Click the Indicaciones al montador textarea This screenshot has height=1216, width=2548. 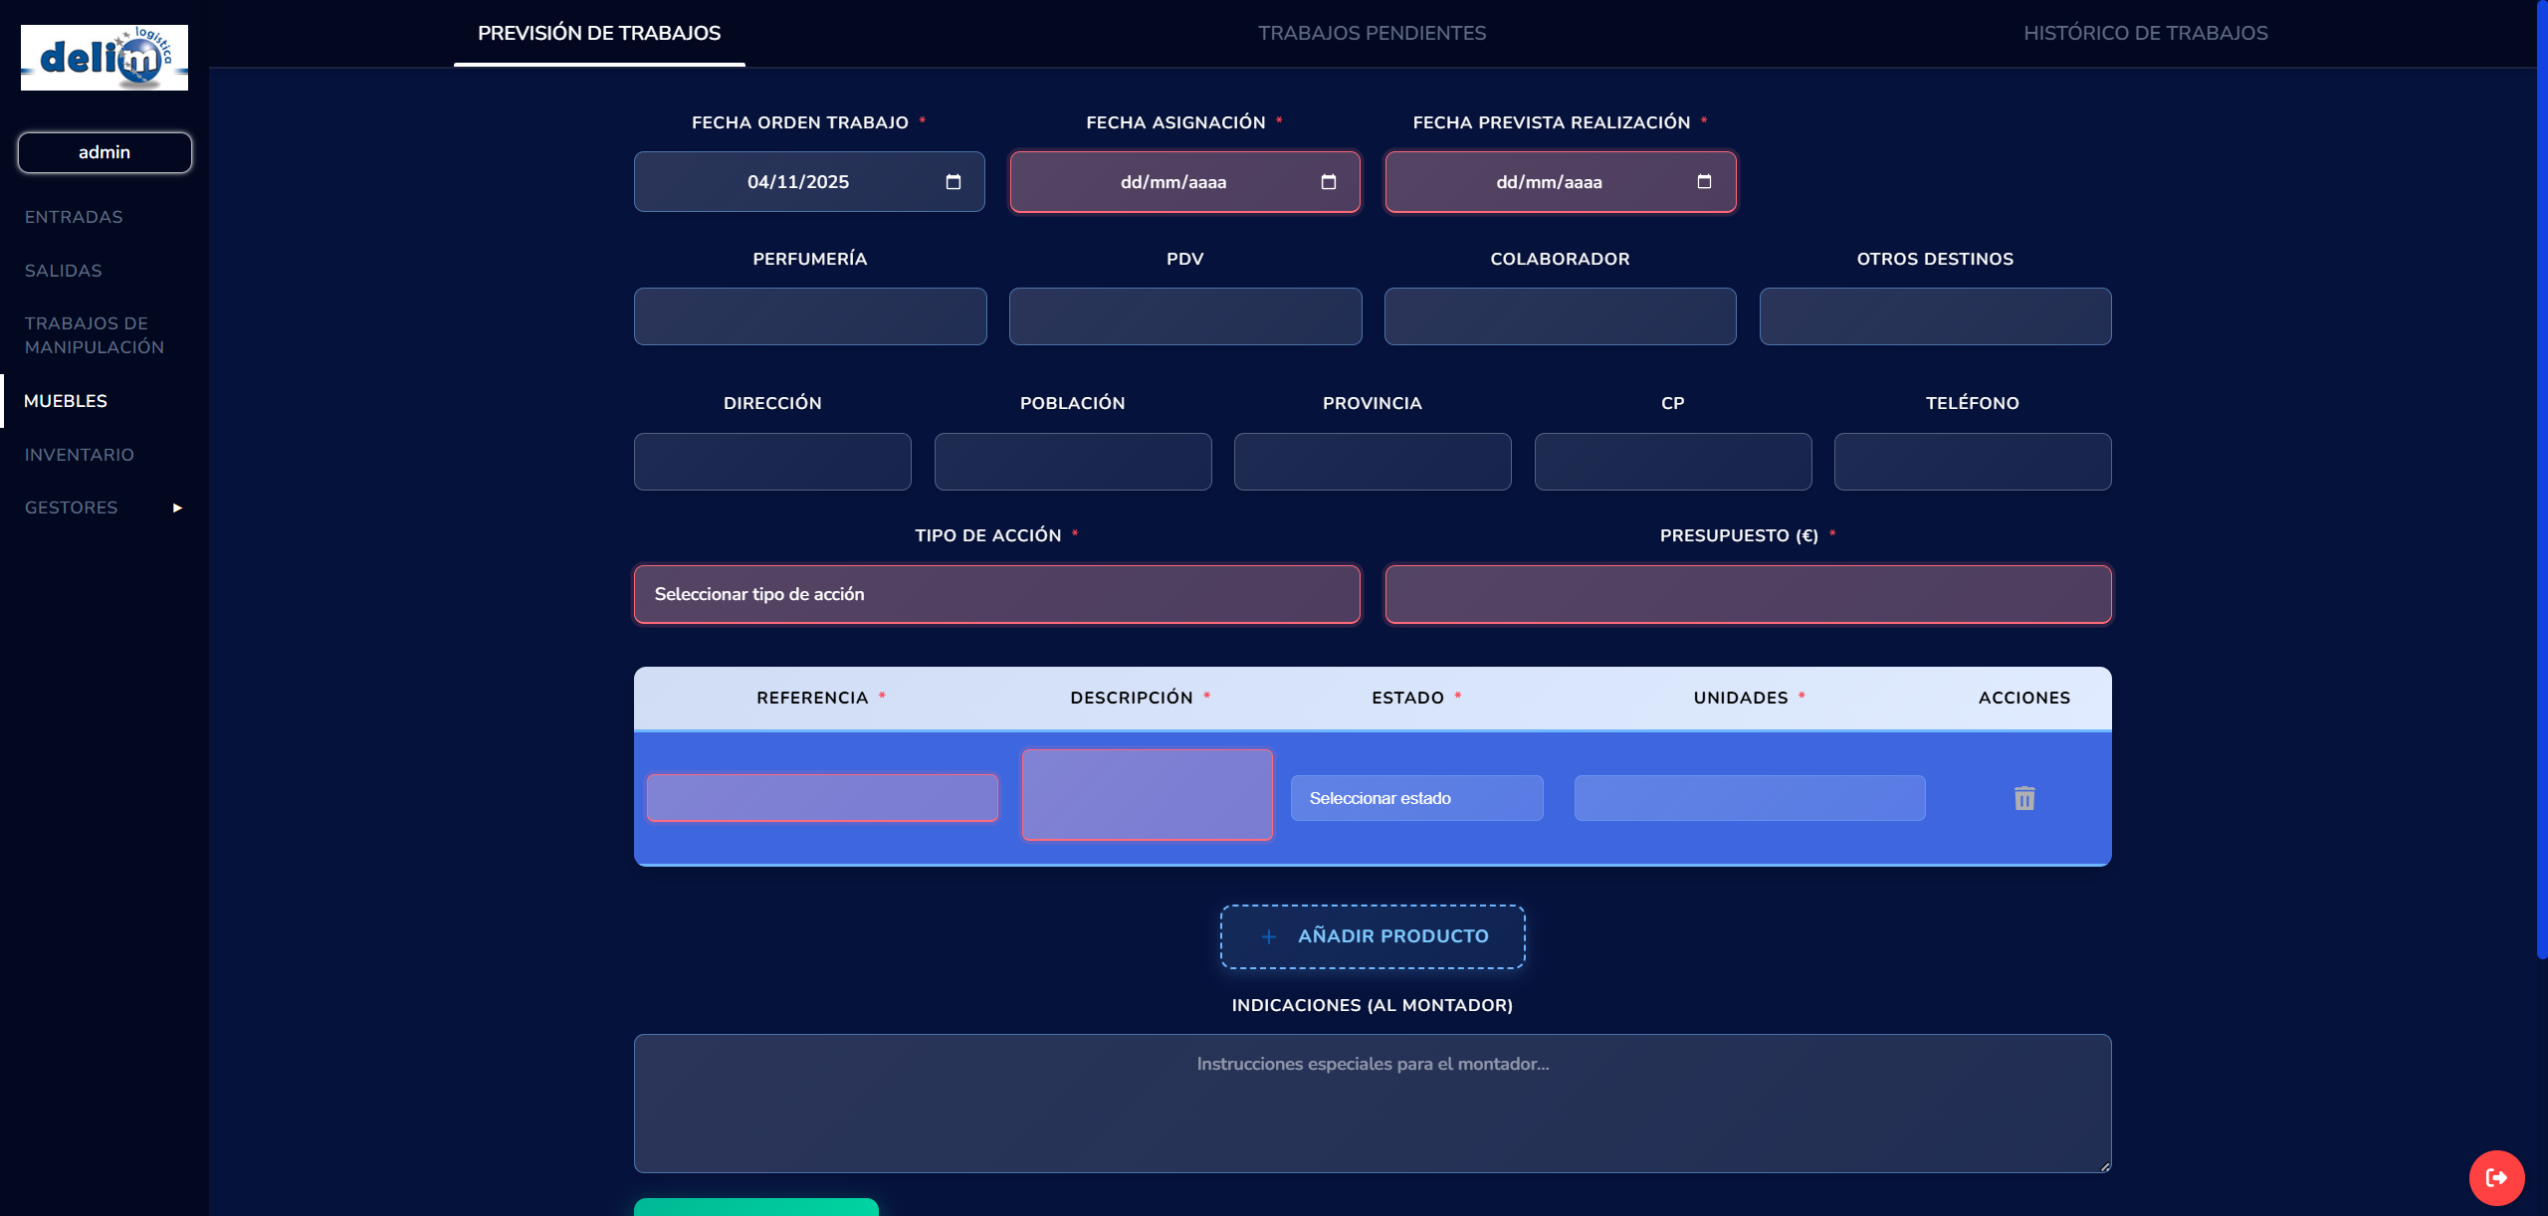point(1372,1103)
